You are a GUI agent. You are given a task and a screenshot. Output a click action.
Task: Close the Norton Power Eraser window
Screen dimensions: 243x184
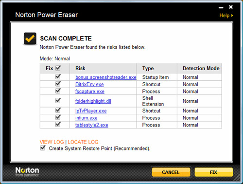coord(231,7)
